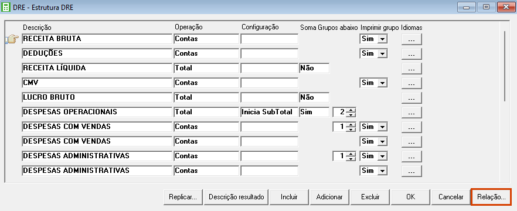Open Imprimir grupo dropdown for CMV
The width and height of the screenshot is (517, 211).
382,83
